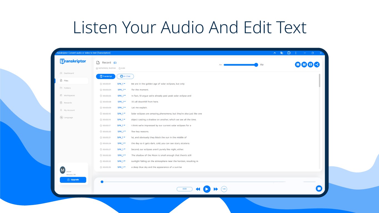Viewport: 379px width, 213px height.
Task: Open Language in the sidebar
Action: point(66,117)
